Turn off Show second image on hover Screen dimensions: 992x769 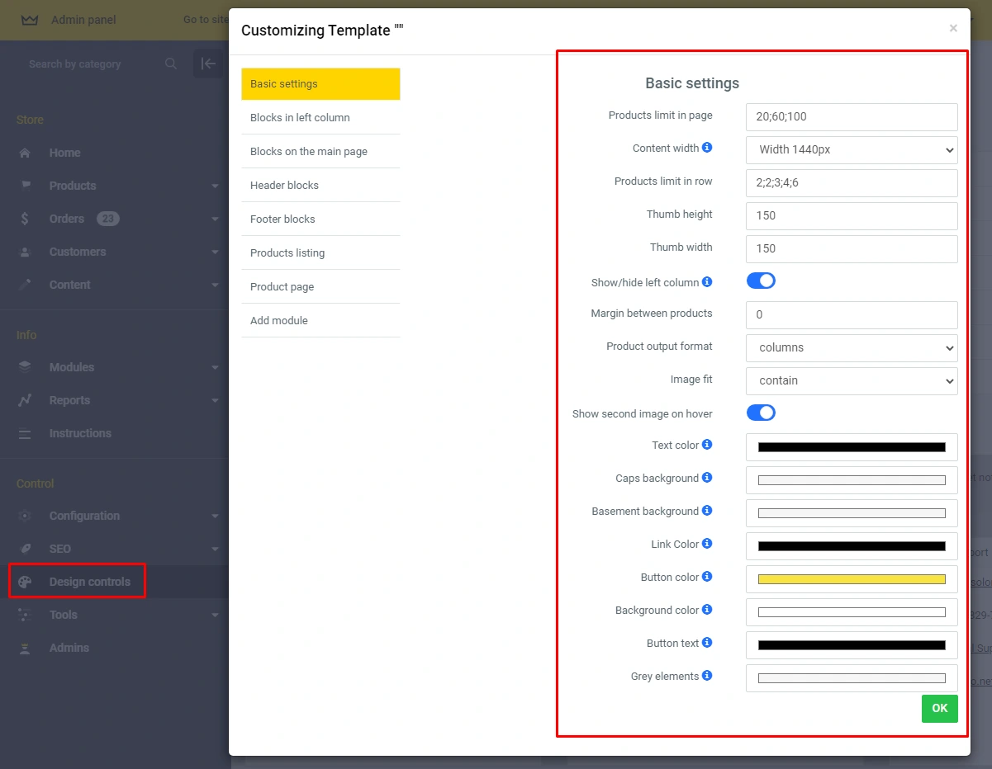pos(761,413)
